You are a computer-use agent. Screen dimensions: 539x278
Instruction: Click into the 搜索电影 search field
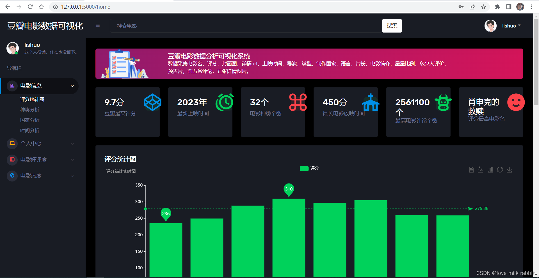click(246, 26)
